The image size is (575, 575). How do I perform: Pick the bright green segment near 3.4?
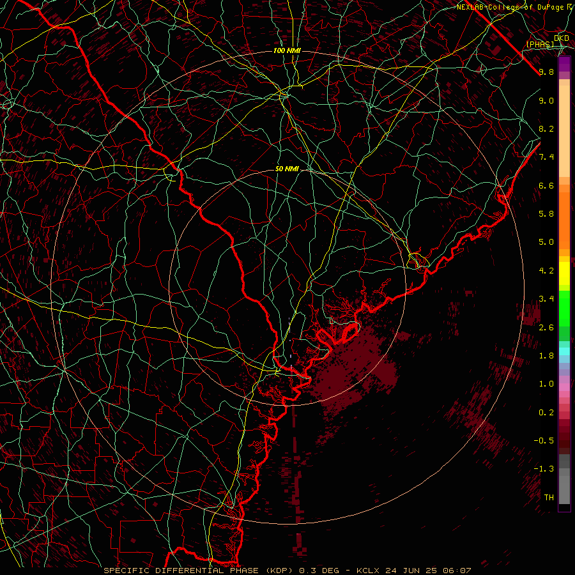click(564, 310)
